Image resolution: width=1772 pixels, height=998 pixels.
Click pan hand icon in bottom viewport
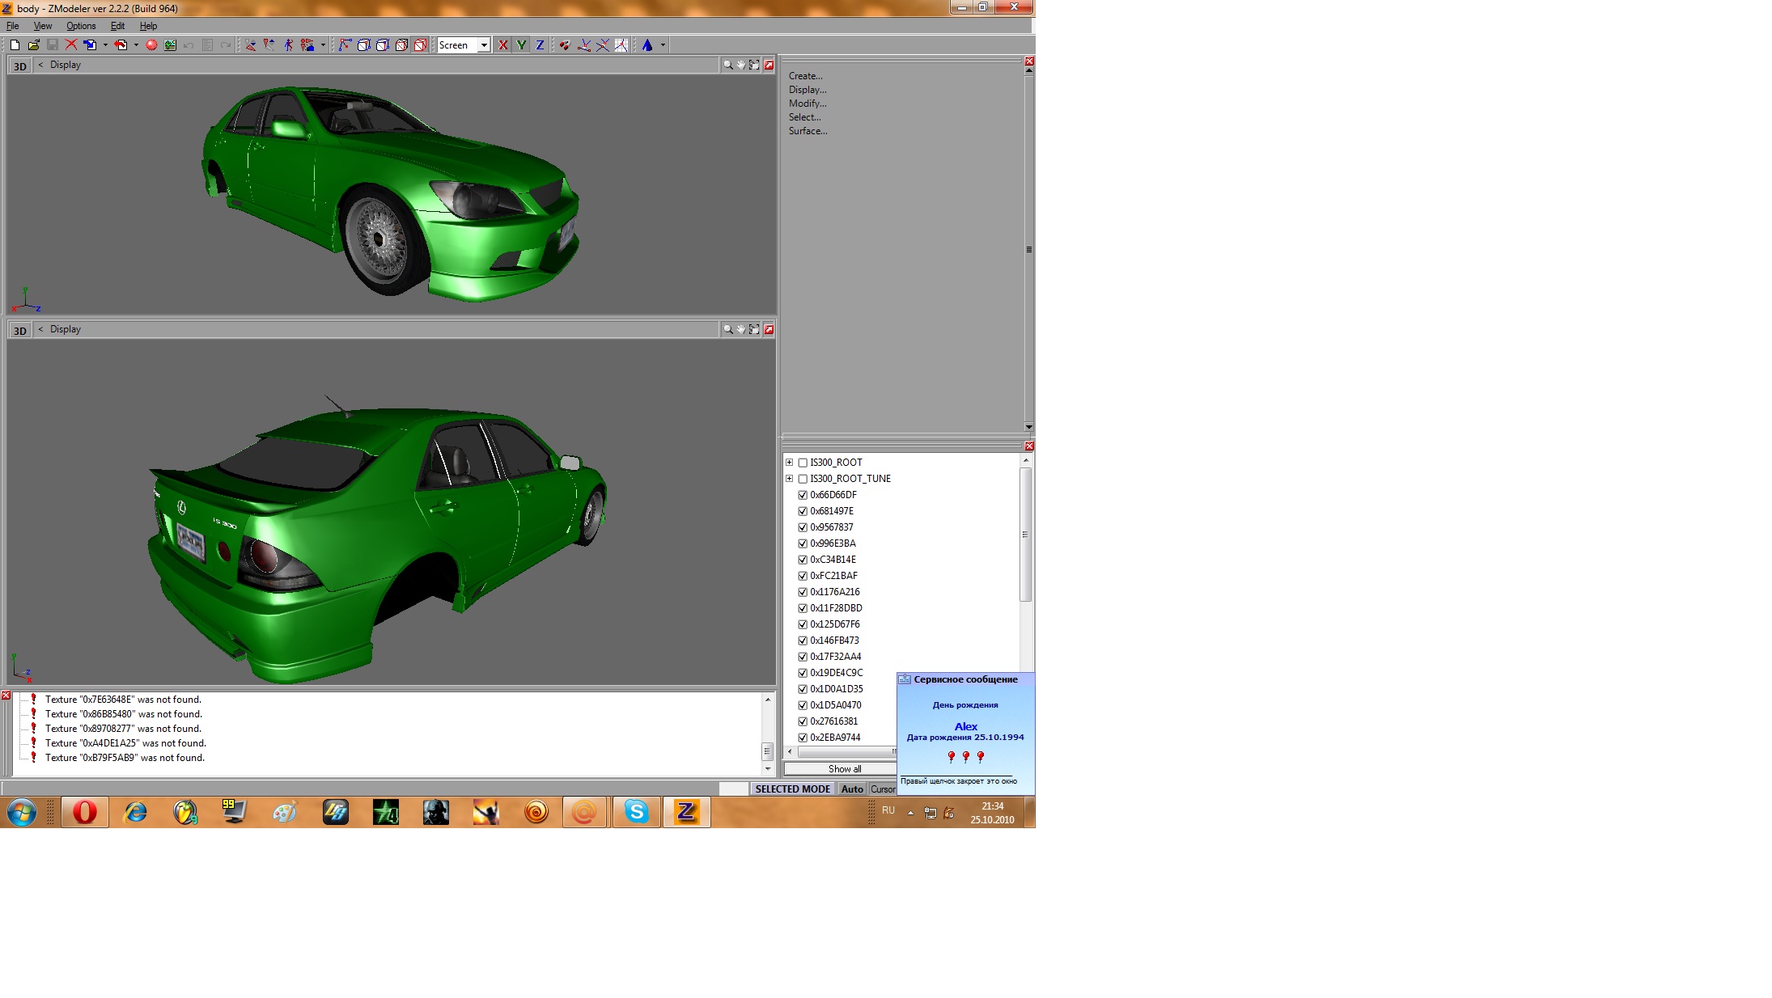(740, 329)
